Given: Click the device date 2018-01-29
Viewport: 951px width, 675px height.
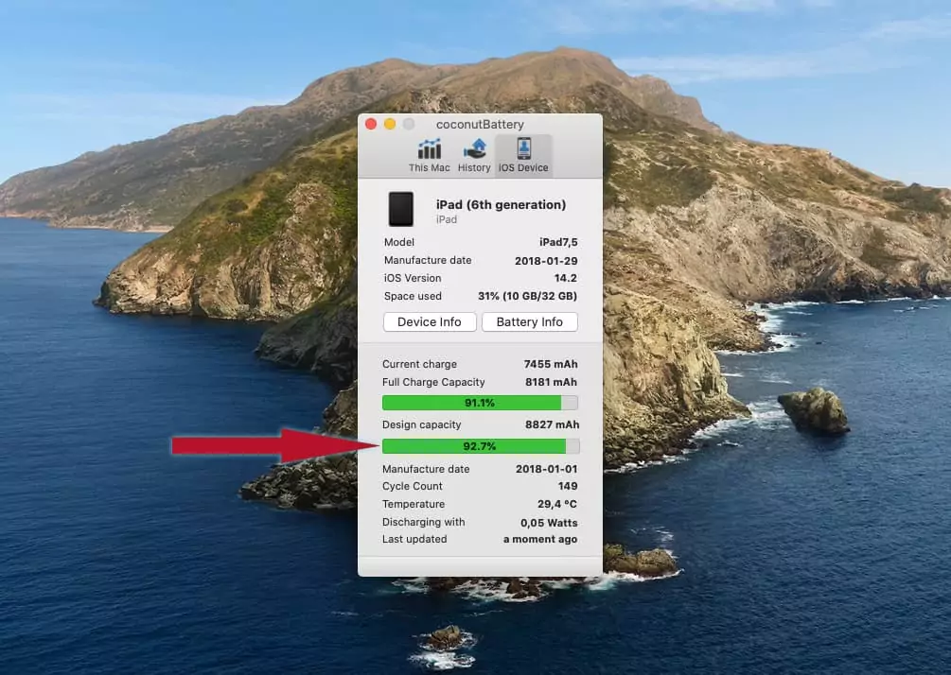Looking at the screenshot, I should [x=546, y=261].
